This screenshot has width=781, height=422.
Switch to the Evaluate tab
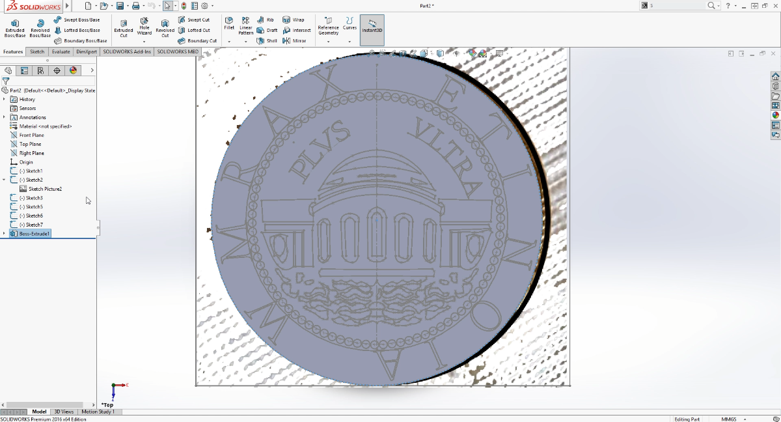(x=61, y=51)
